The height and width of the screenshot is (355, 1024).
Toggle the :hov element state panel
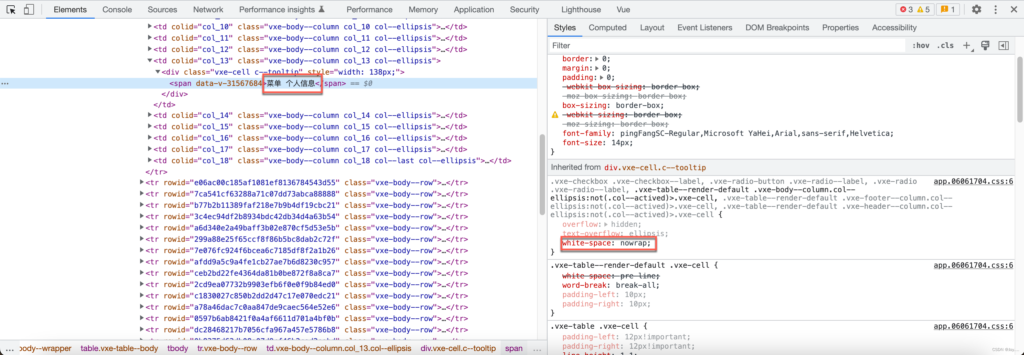[x=921, y=46]
